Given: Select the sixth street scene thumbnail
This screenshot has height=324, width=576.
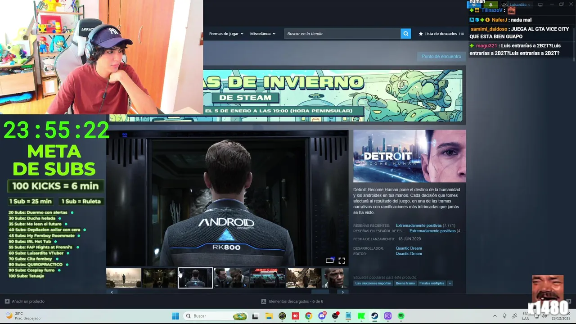Looking at the screenshot, I should pyautogui.click(x=304, y=278).
